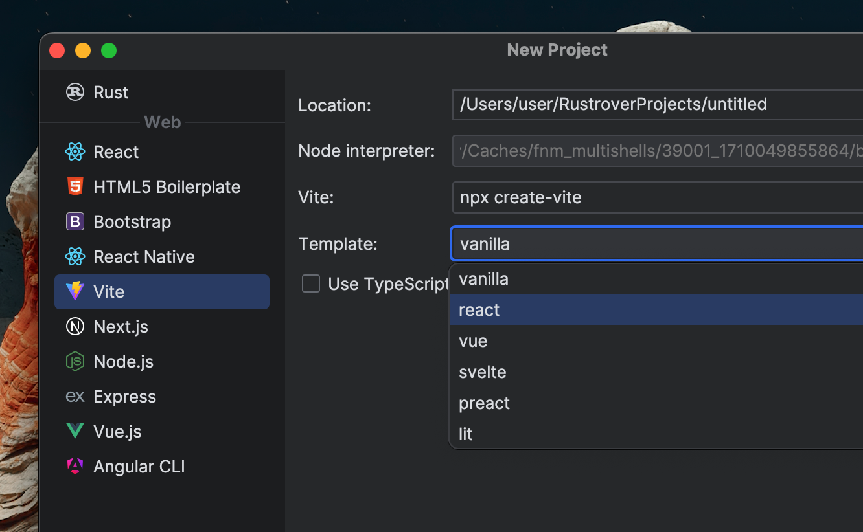Viewport: 863px width, 532px height.
Task: Click into the Location path field
Action: tap(658, 104)
